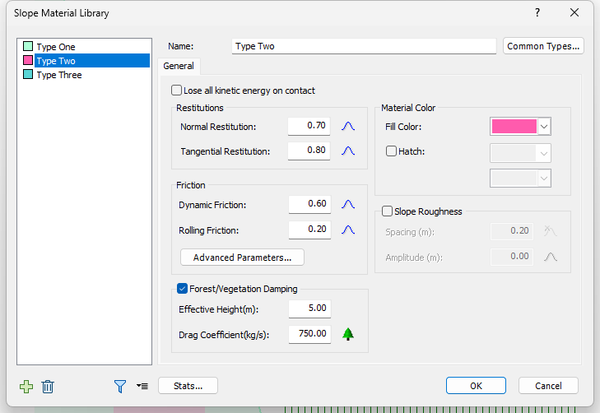The height and width of the screenshot is (413, 600).
Task: Click the Normal Restitution distribution curve icon
Action: point(347,127)
